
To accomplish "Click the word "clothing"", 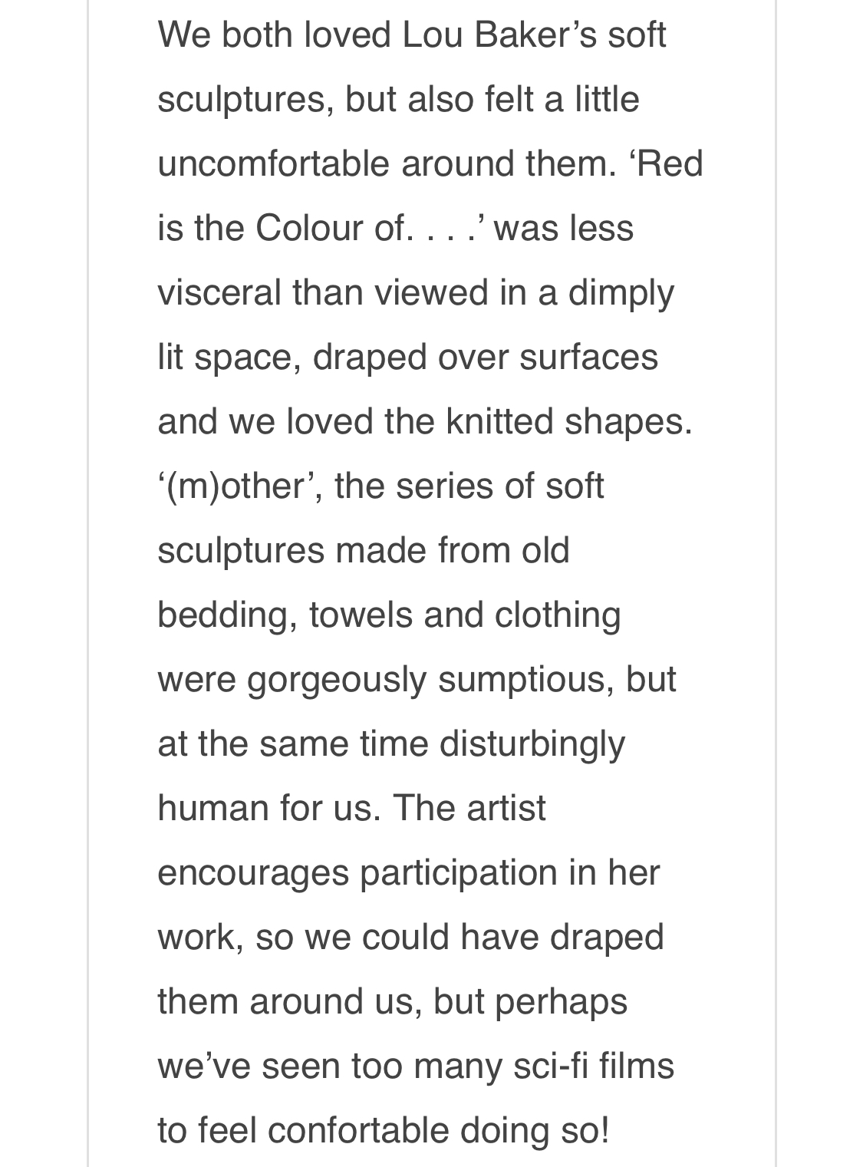I will (557, 615).
